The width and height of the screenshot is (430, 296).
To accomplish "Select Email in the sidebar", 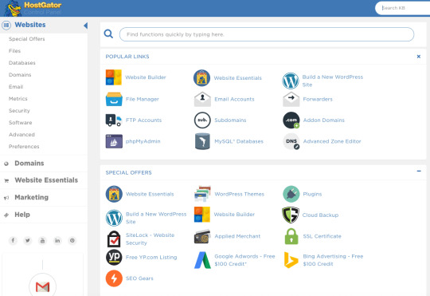I will coord(16,87).
